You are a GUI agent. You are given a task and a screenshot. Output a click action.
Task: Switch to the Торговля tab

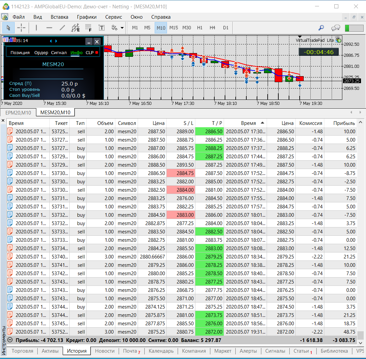click(x=22, y=351)
